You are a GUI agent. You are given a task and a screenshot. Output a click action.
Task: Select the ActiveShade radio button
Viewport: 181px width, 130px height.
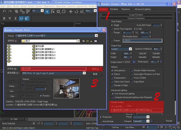tap(100, 121)
